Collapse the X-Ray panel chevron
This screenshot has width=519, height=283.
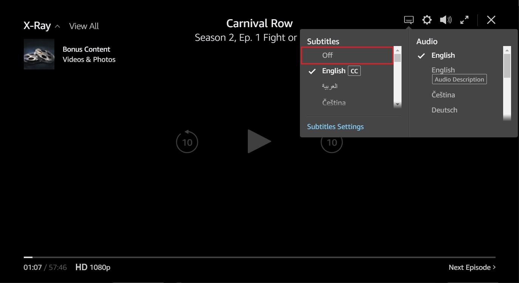click(57, 26)
